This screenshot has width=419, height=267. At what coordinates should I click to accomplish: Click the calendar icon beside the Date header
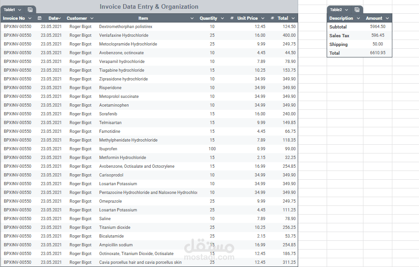point(40,18)
